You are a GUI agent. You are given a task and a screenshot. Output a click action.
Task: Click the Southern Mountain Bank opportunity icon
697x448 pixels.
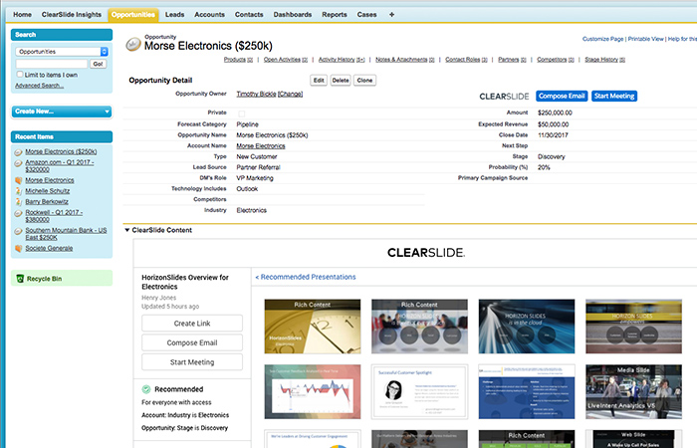point(18,231)
